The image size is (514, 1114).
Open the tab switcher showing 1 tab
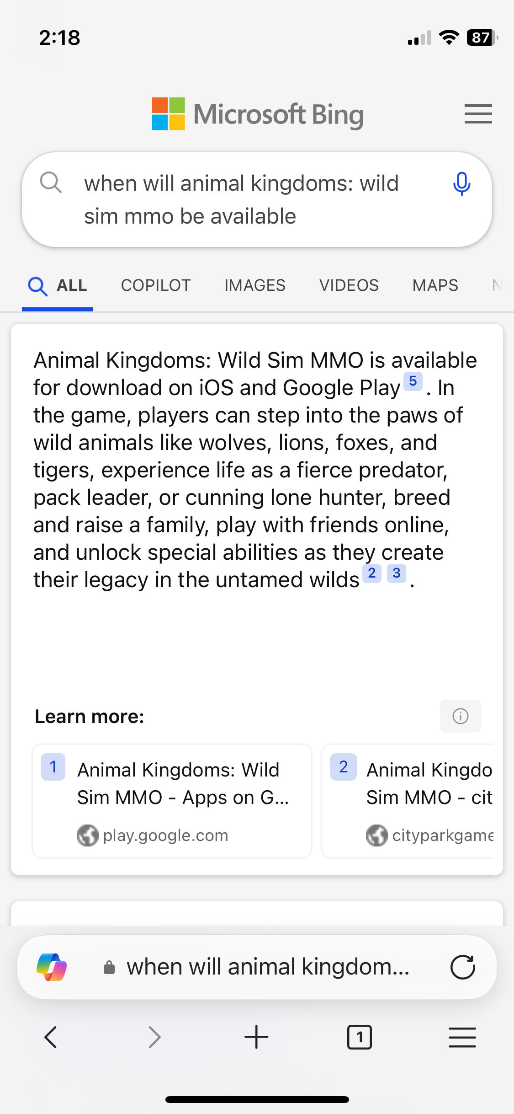pyautogui.click(x=359, y=1037)
